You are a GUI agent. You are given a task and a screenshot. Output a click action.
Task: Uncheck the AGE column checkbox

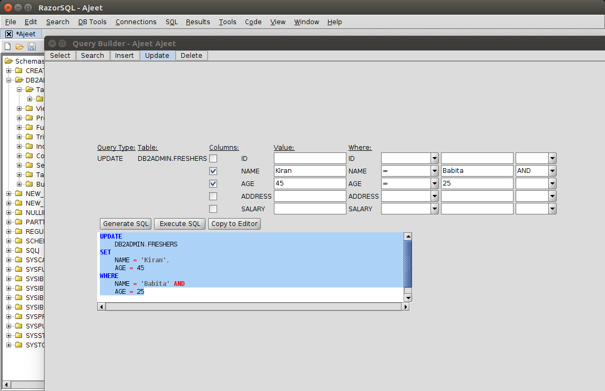[213, 183]
